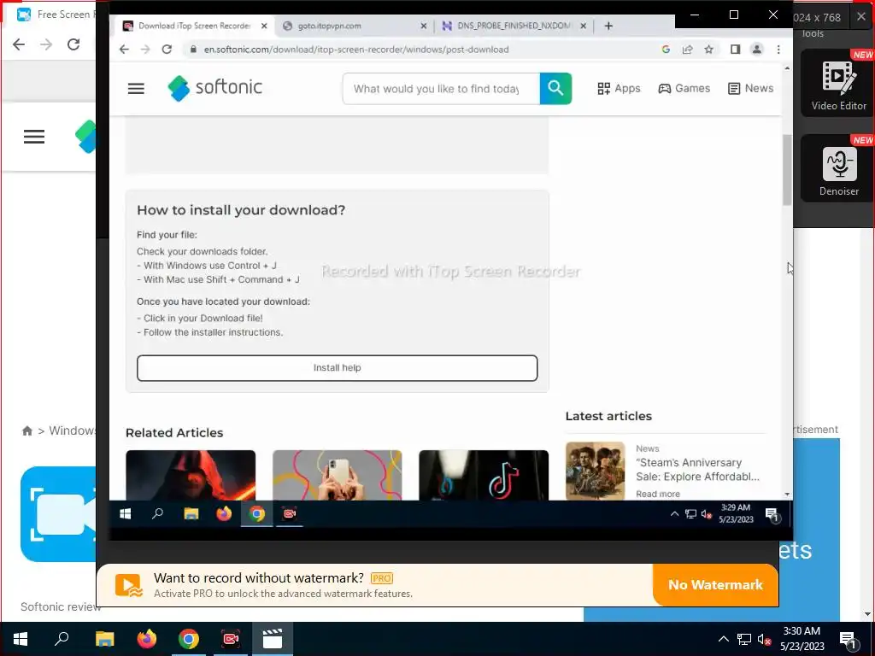Open the Apps section in Softonic header
The image size is (875, 656).
(619, 88)
